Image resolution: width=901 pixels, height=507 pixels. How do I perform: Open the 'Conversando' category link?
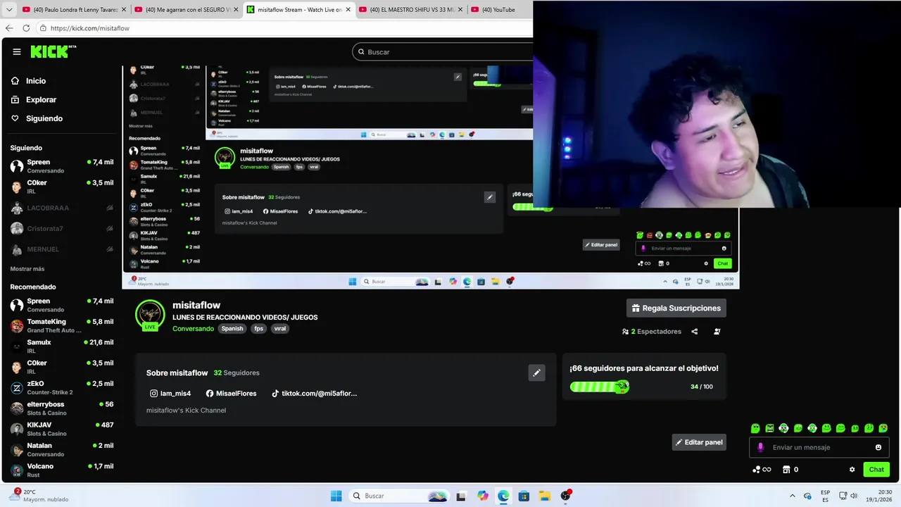(193, 329)
